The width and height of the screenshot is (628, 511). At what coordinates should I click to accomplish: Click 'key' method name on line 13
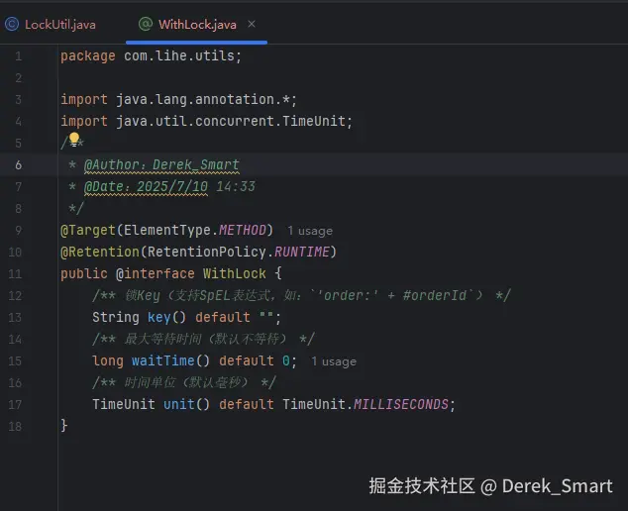(x=159, y=318)
